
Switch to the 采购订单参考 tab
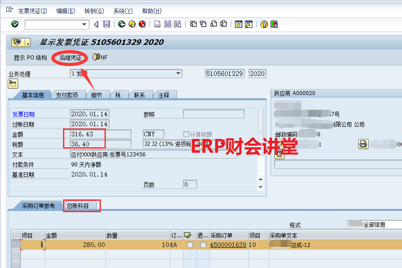tap(38, 206)
